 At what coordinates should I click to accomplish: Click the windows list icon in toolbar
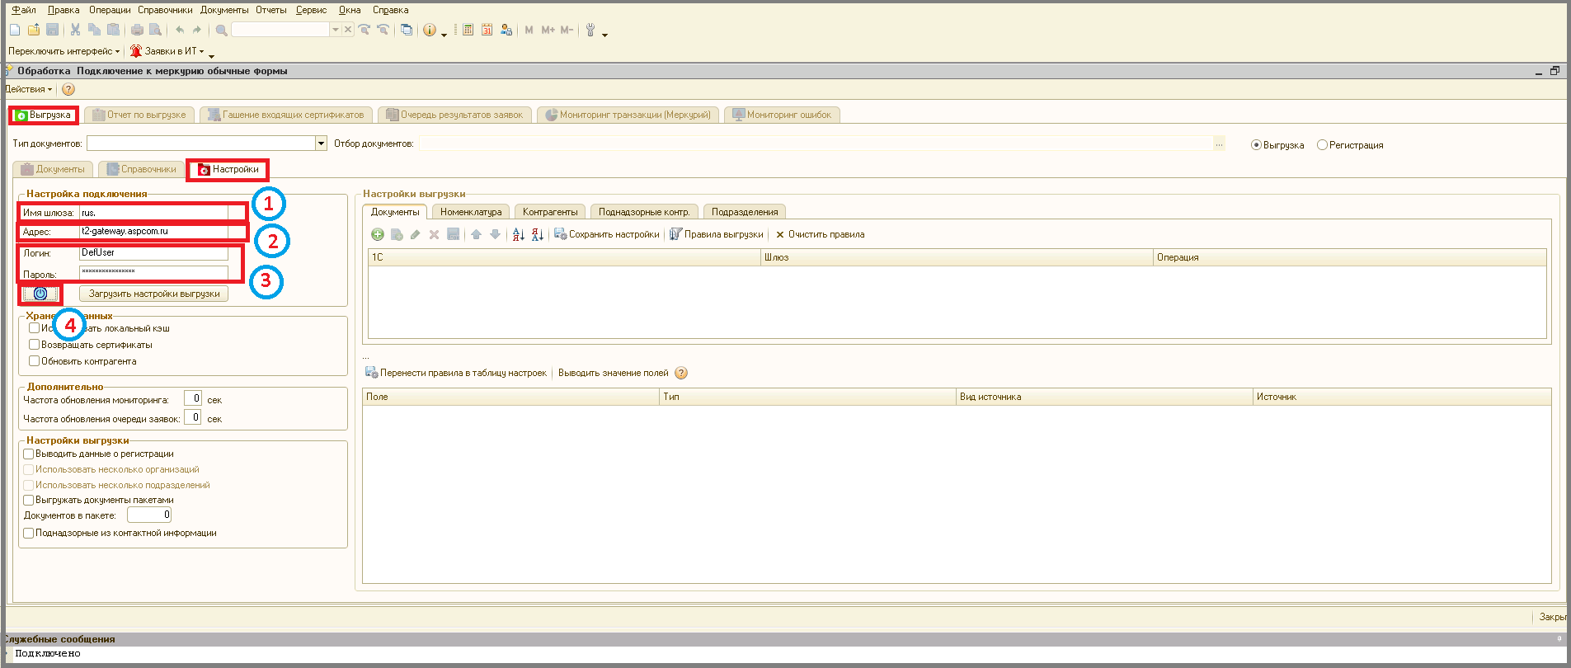tap(407, 30)
